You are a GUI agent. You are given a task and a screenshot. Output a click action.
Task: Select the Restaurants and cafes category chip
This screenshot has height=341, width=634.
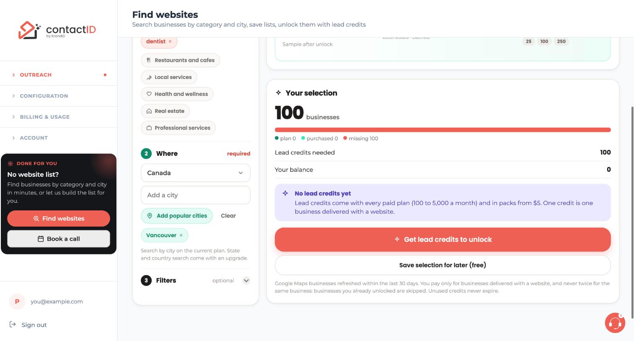click(x=180, y=60)
